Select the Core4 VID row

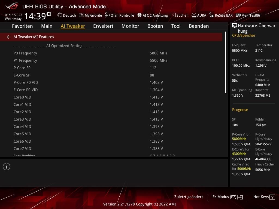[x=111, y=127]
